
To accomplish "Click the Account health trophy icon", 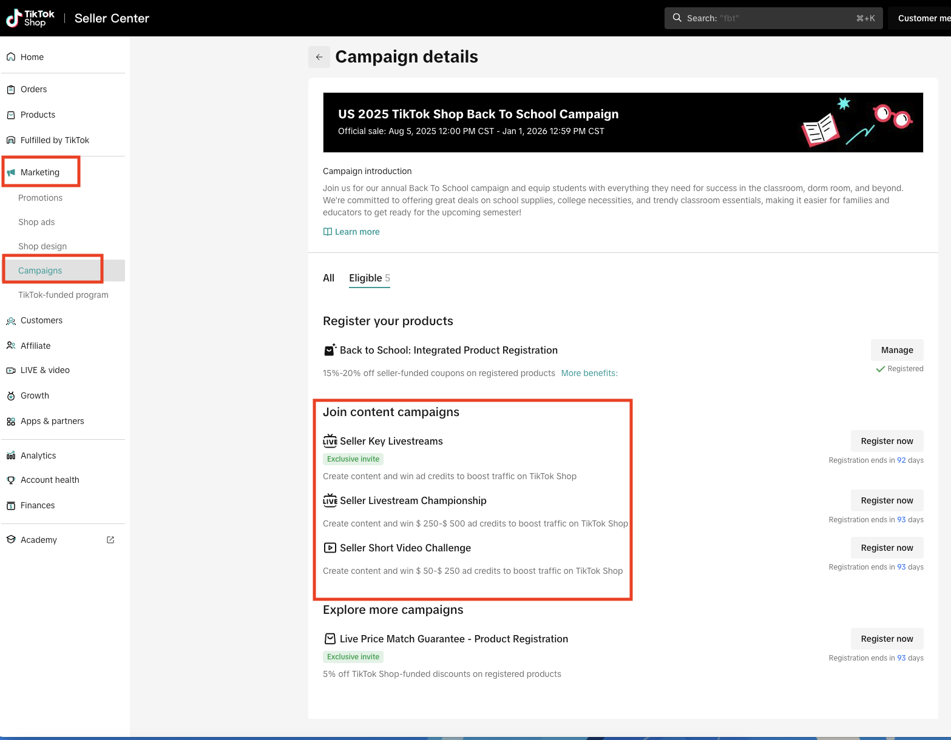I will pyautogui.click(x=11, y=480).
